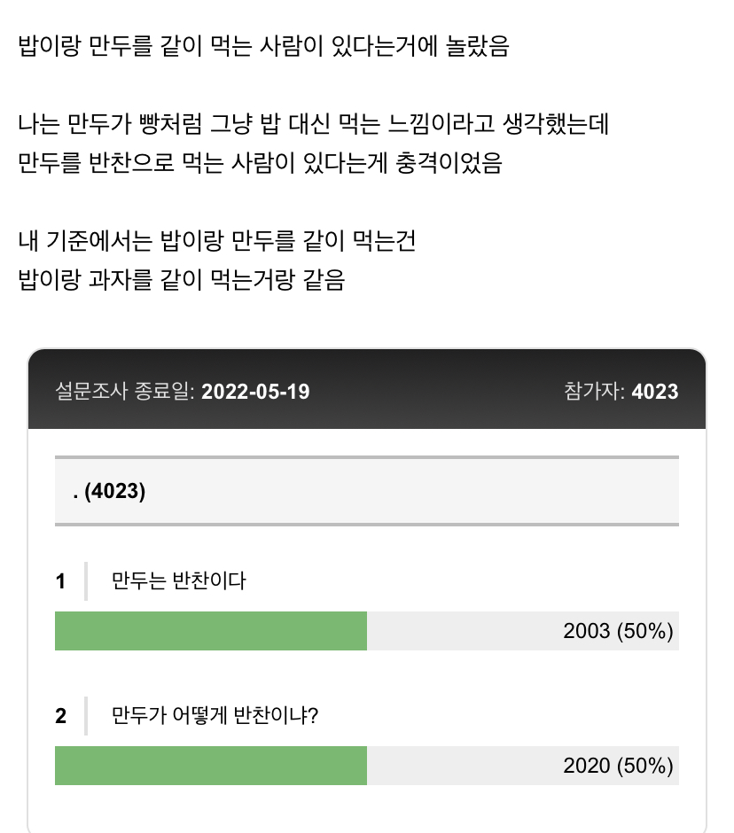This screenshot has height=833, width=734.
Task: Click the option number 1
Action: 61,581
